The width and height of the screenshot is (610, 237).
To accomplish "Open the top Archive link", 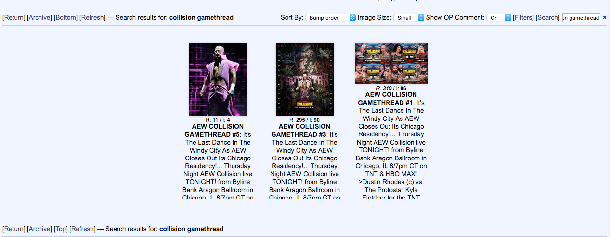I will pyautogui.click(x=39, y=18).
